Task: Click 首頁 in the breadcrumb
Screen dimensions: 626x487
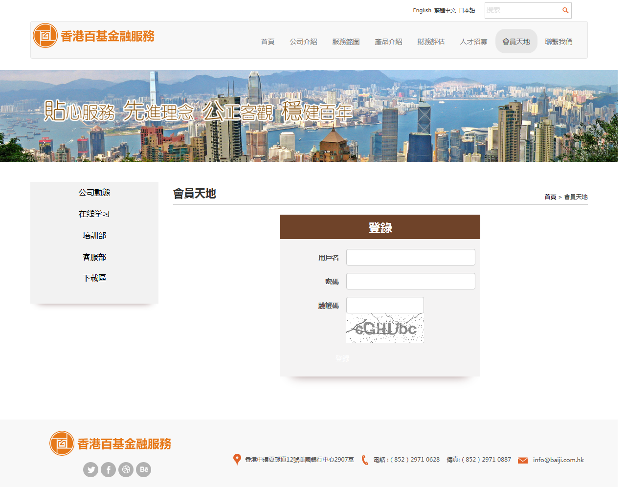Action: tap(550, 197)
